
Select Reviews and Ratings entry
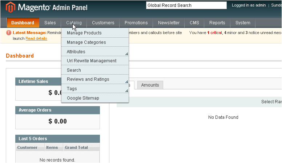(x=95, y=79)
